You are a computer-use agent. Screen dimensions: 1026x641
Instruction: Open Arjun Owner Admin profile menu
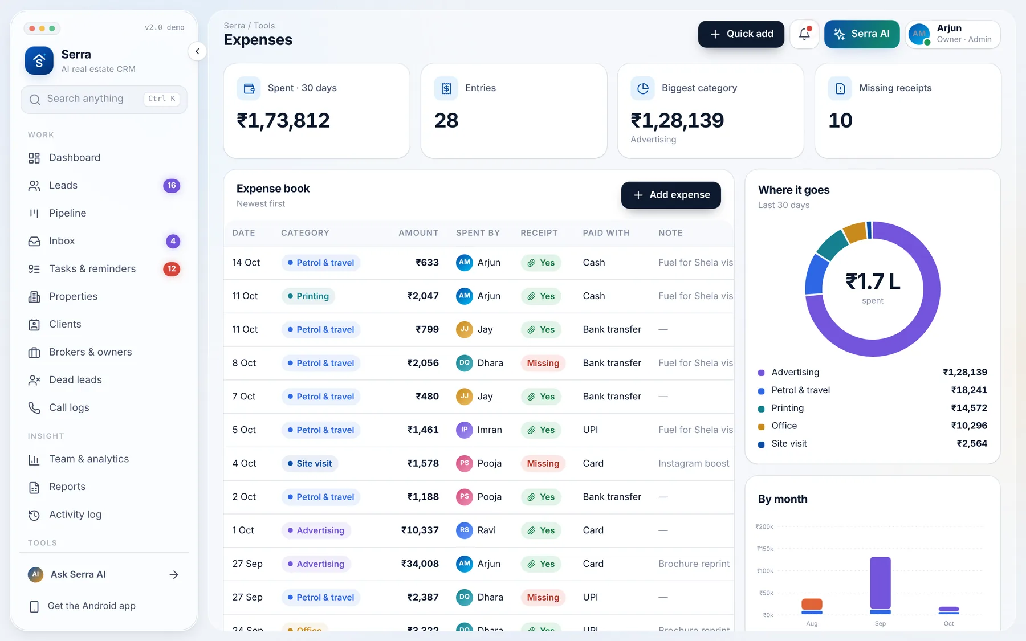(x=952, y=34)
